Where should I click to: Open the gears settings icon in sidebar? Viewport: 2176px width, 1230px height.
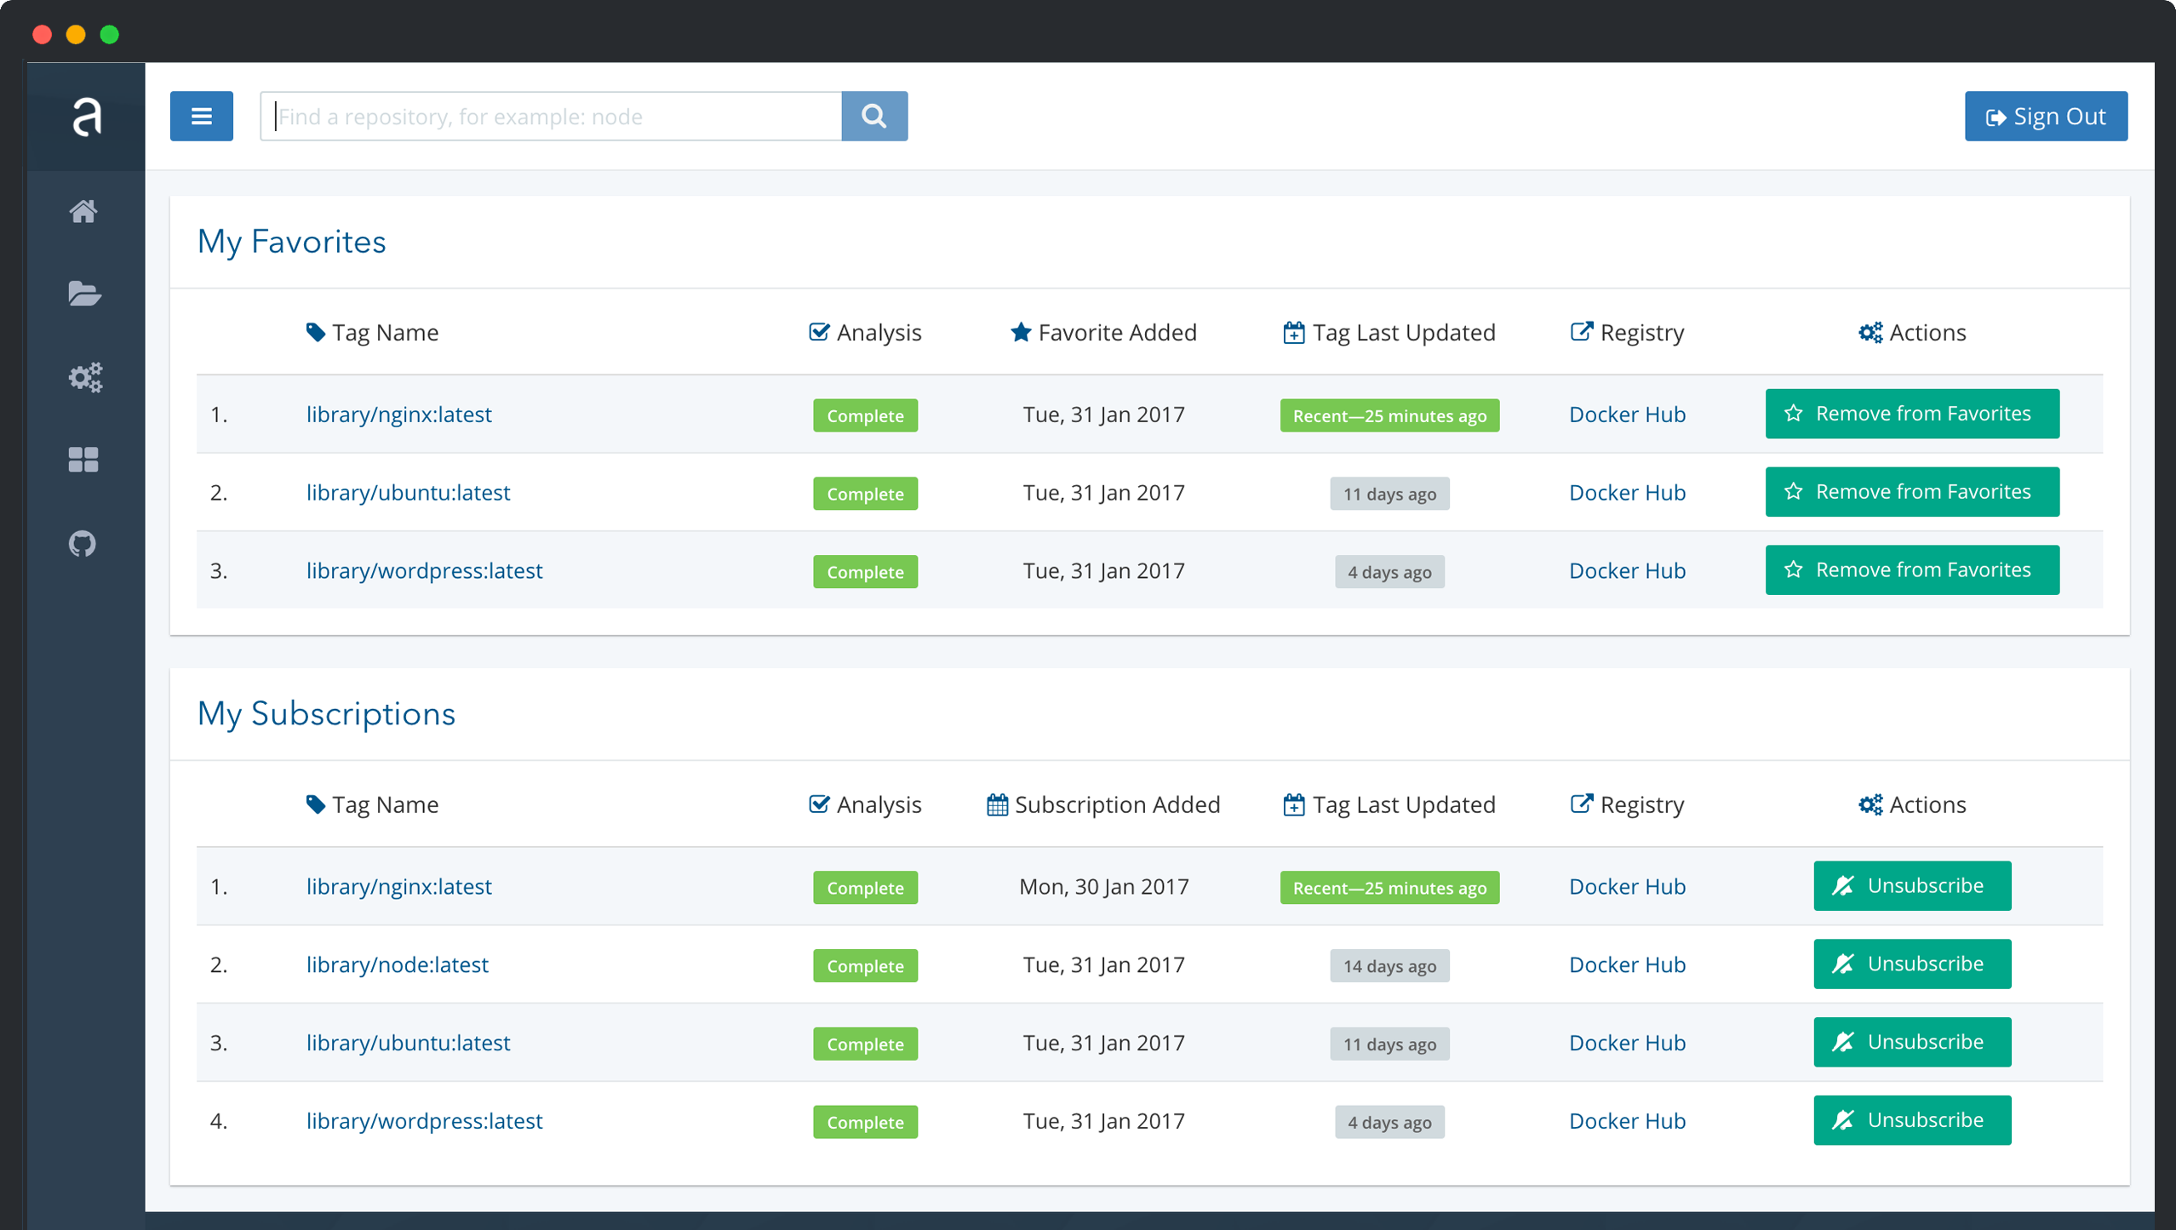point(85,377)
